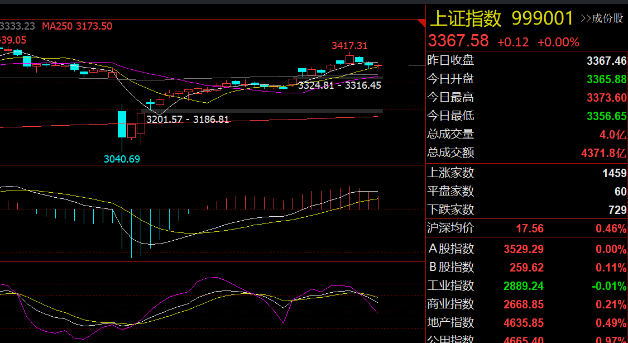Select the 3324.81 - 3316.45 gap label

coord(339,85)
